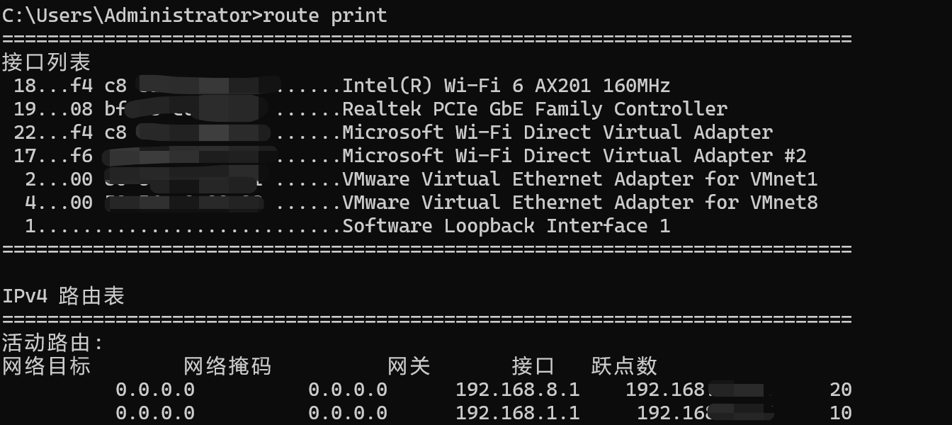Image resolution: width=952 pixels, height=425 pixels.
Task: Click the 跃点数 column header
Action: [x=624, y=366]
